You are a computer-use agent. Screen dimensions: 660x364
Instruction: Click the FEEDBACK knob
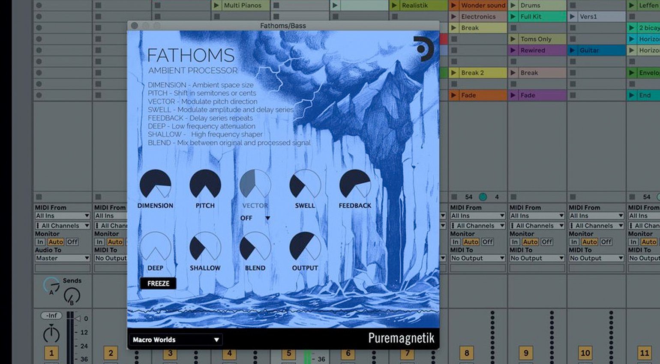click(355, 184)
